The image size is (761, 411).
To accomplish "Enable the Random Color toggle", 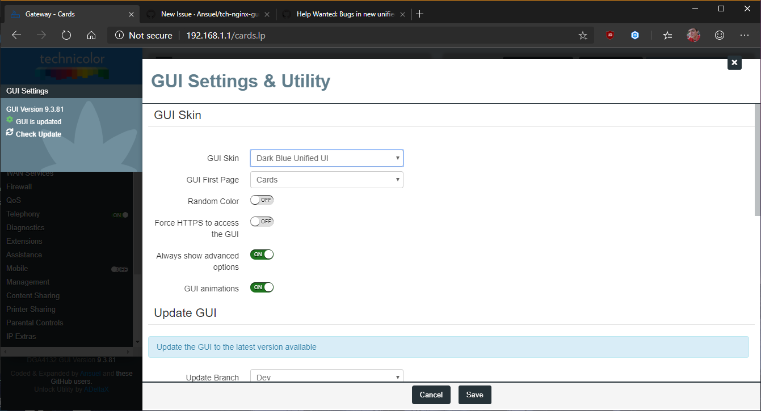I will tap(262, 200).
